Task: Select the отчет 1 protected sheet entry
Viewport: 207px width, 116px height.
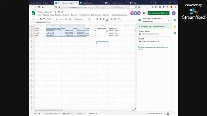Action: click(154, 40)
